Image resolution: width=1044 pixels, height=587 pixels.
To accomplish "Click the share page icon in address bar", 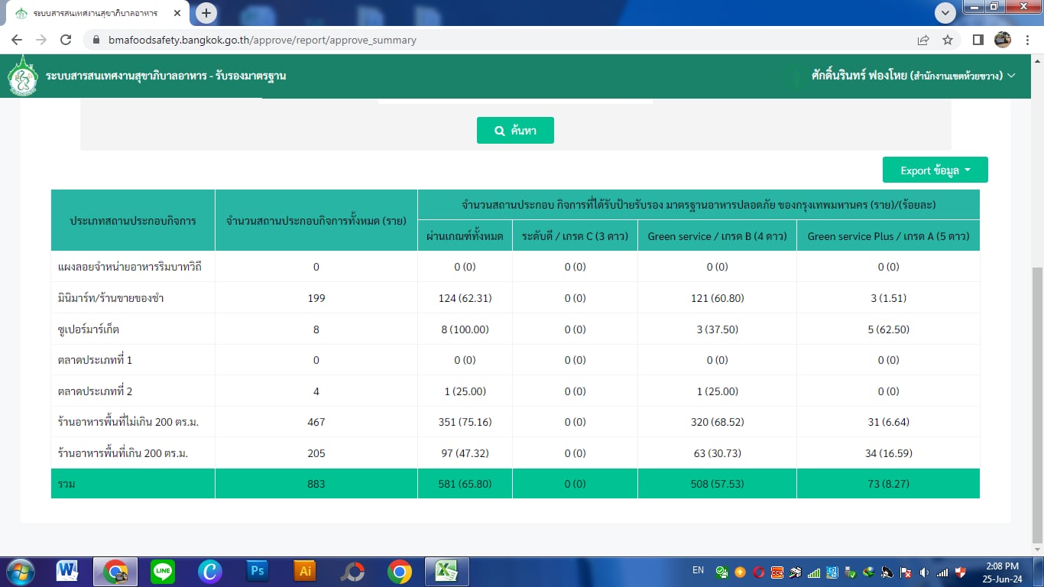I will pos(923,40).
